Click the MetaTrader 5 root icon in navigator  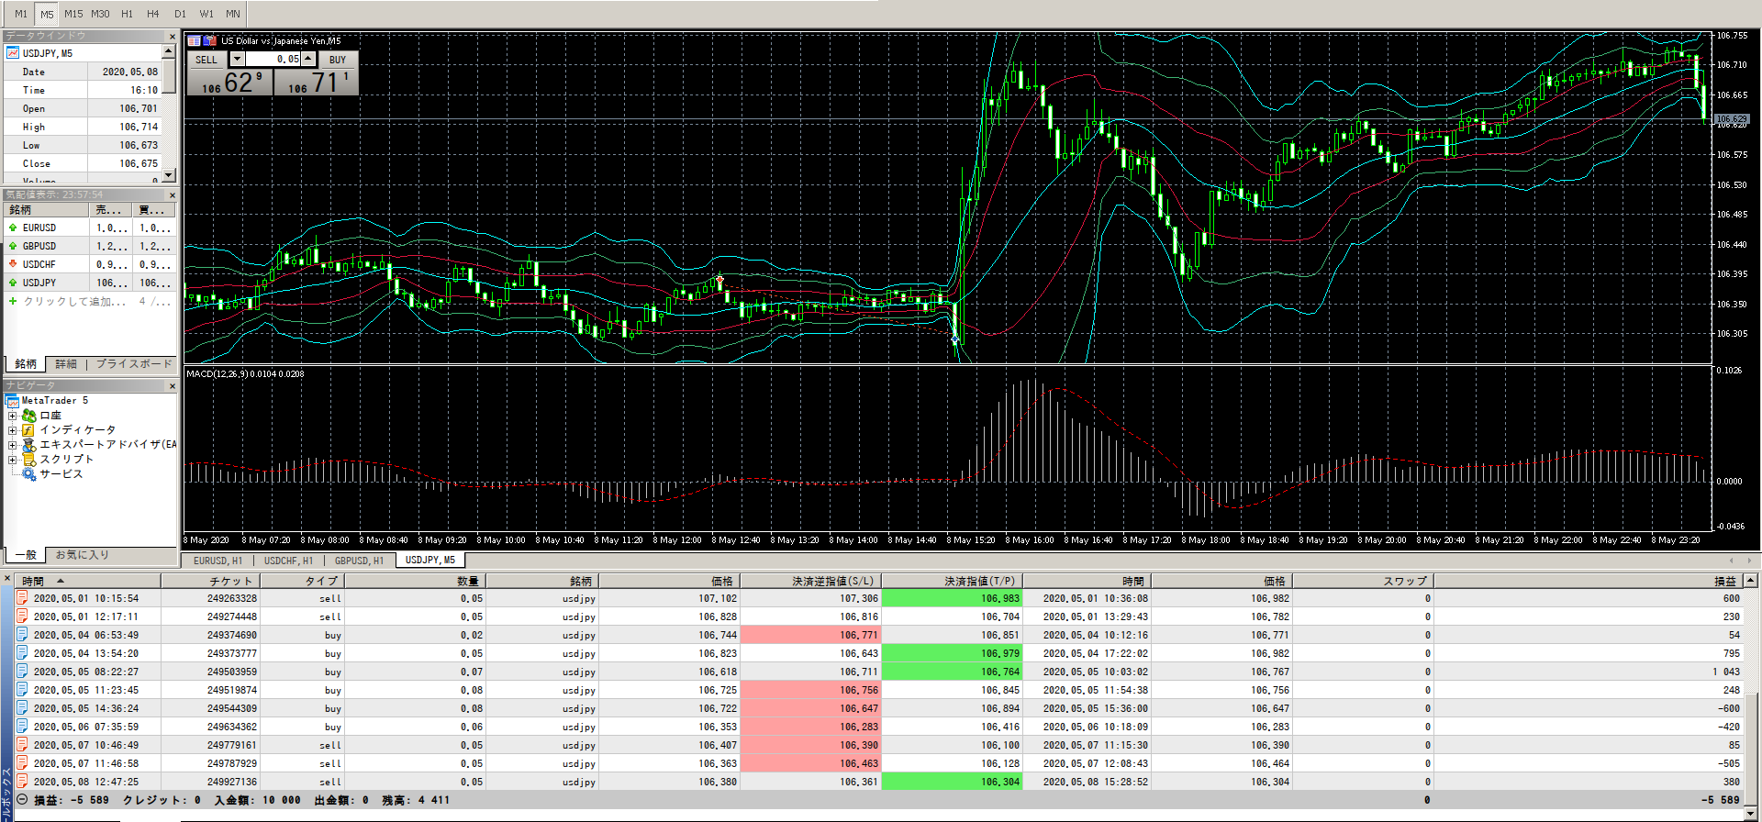click(x=13, y=401)
